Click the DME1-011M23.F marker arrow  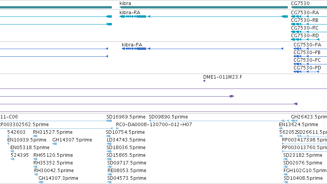pos(204,81)
